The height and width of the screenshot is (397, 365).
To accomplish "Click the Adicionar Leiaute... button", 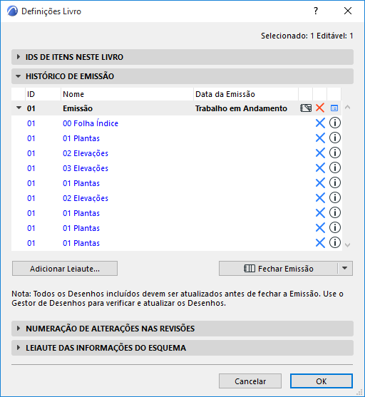I will click(65, 269).
